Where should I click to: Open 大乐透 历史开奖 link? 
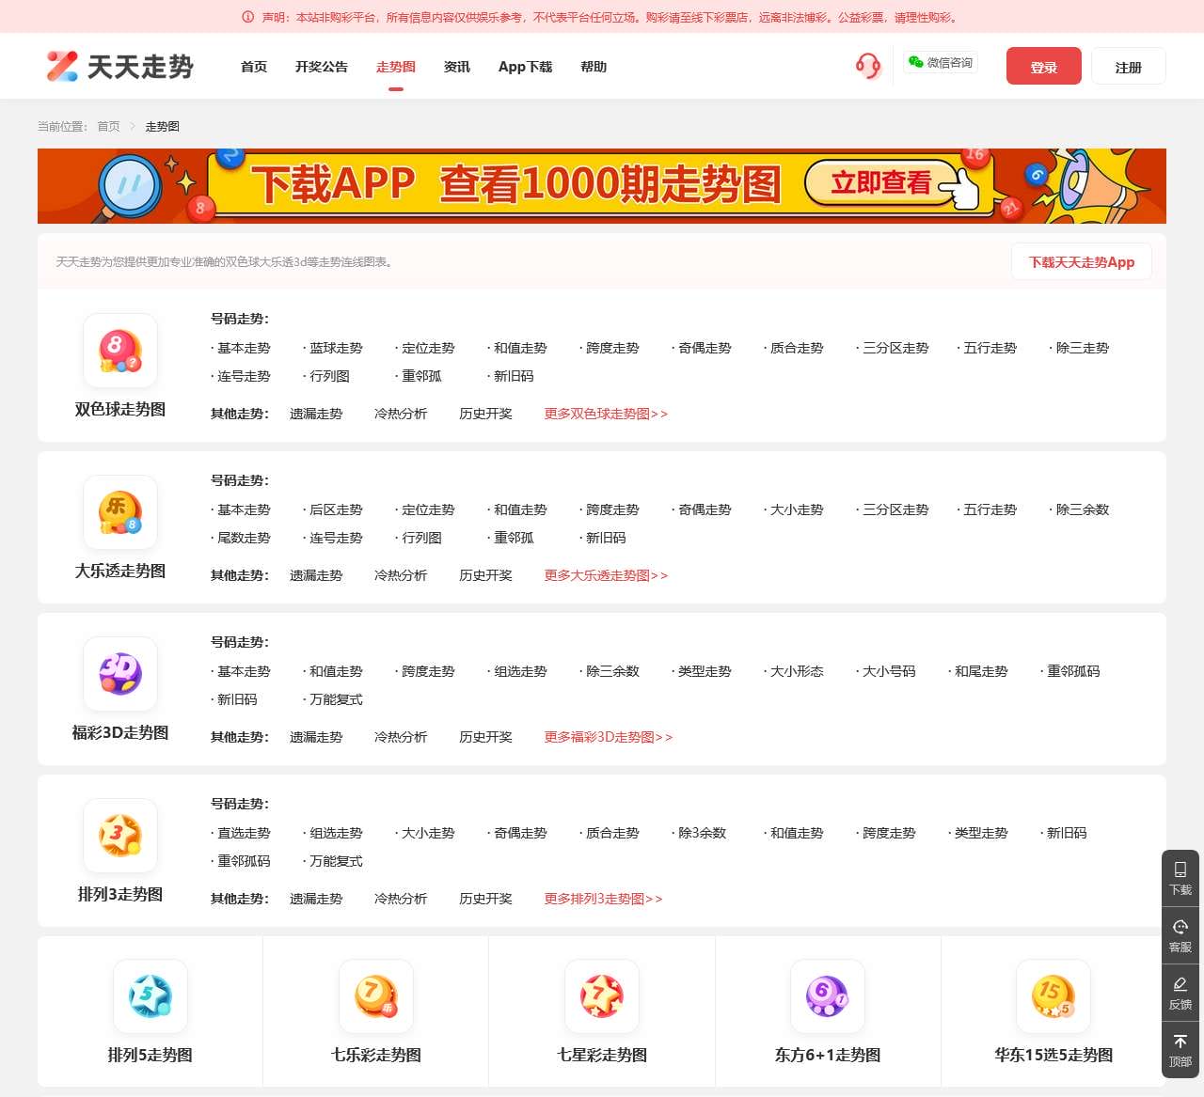485,575
